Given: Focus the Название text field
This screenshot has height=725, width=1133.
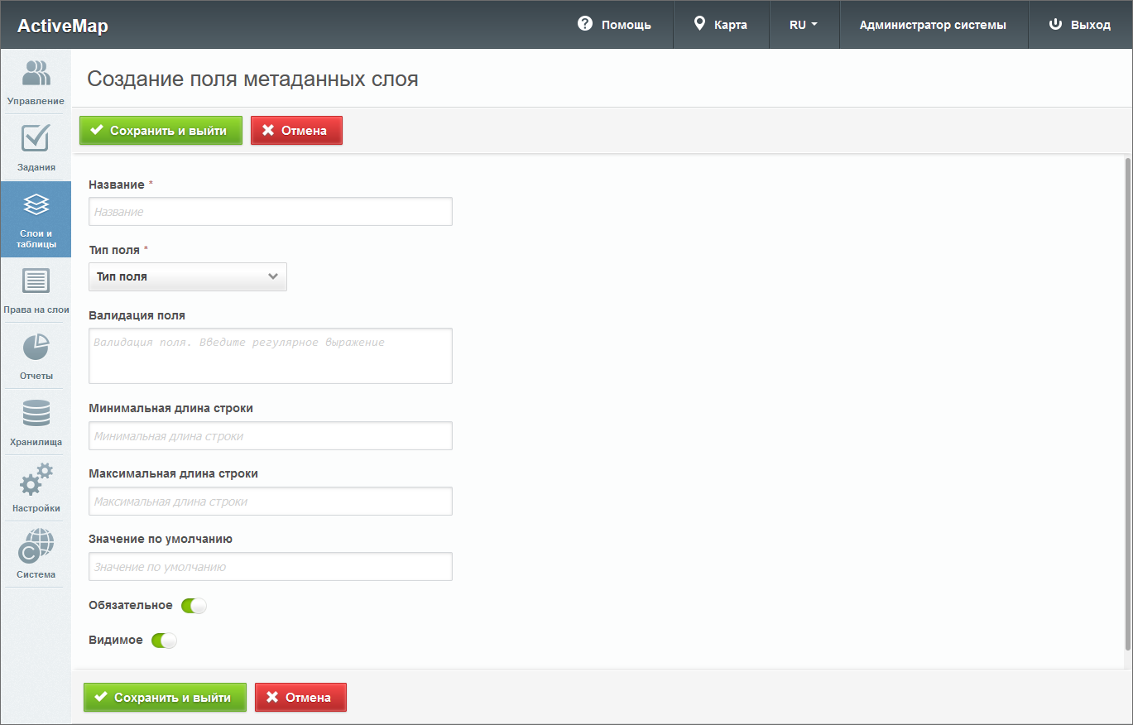Looking at the screenshot, I should 271,212.
